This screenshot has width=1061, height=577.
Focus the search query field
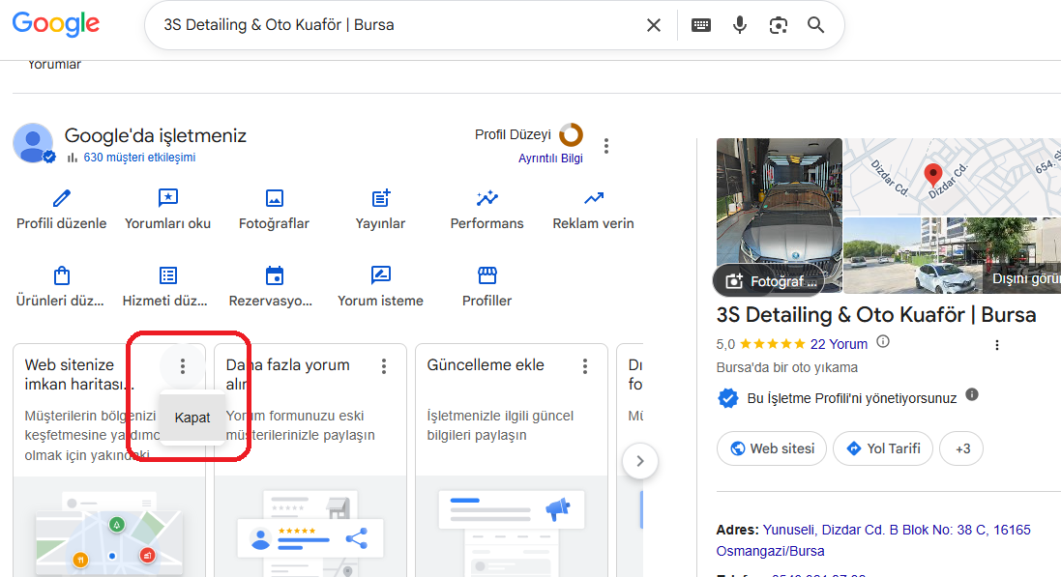coord(399,25)
